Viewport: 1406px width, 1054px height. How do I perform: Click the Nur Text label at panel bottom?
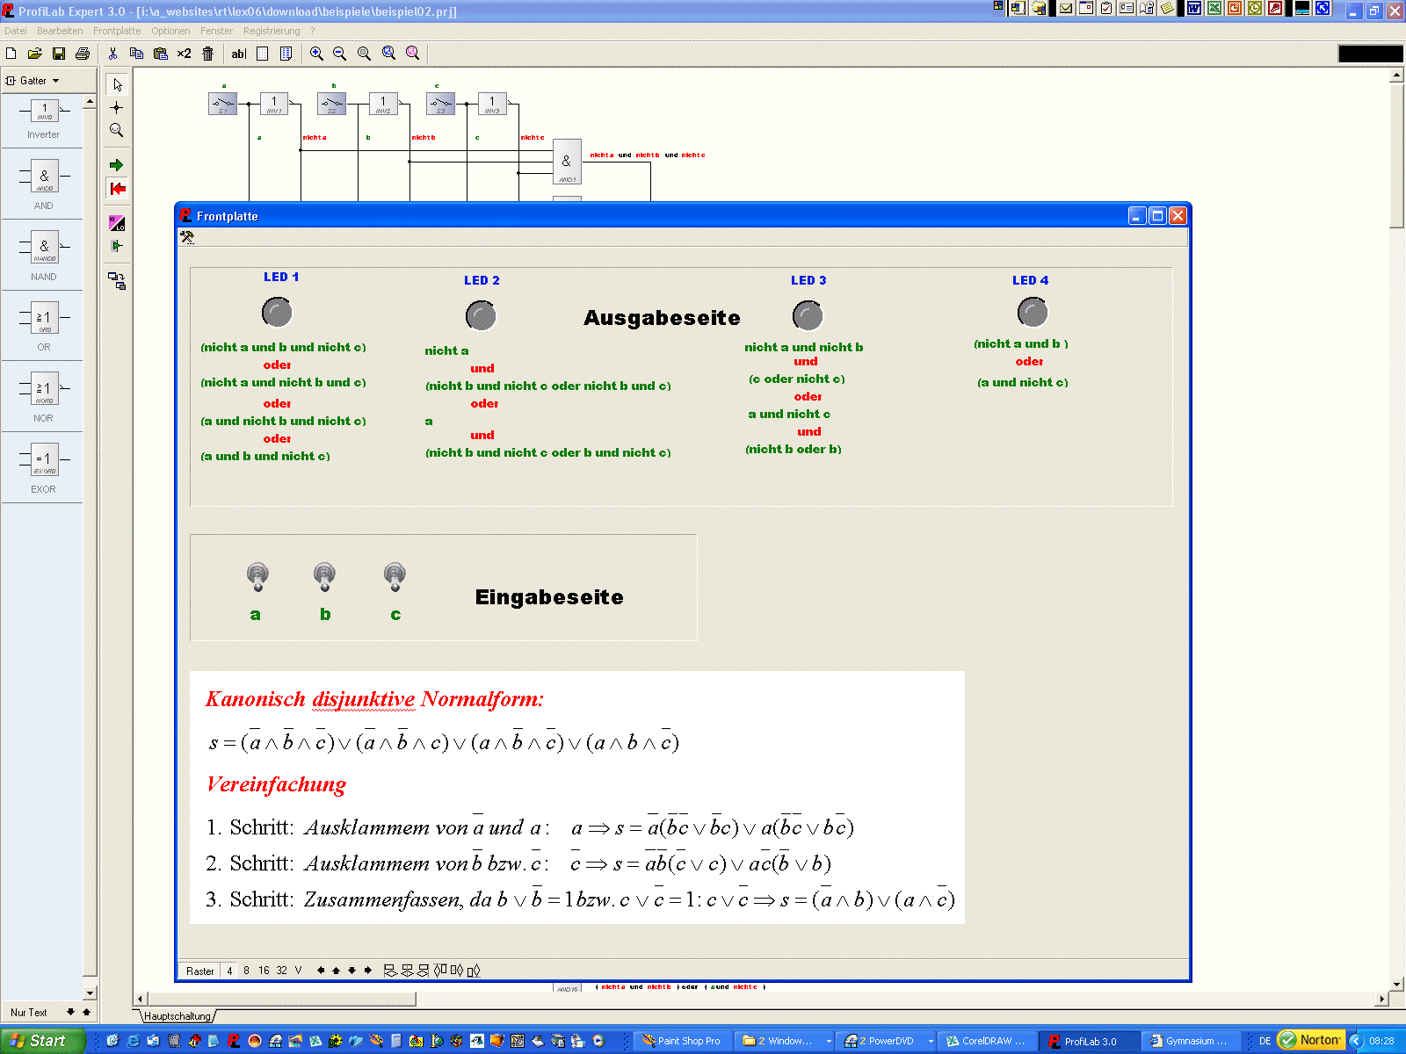point(29,1013)
